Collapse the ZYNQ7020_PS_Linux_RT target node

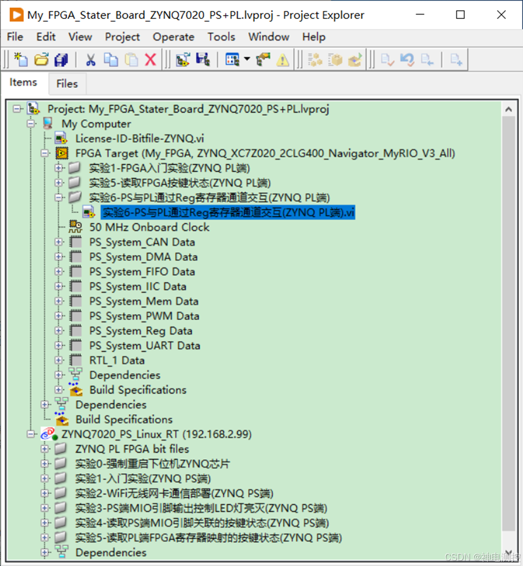coord(31,434)
